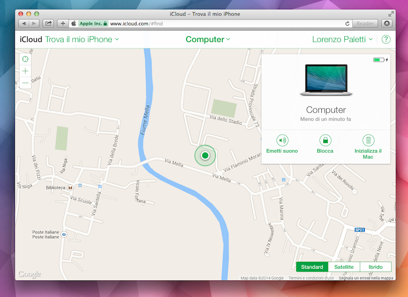Click the Via Scuole street label
The image size is (408, 297).
click(x=81, y=200)
